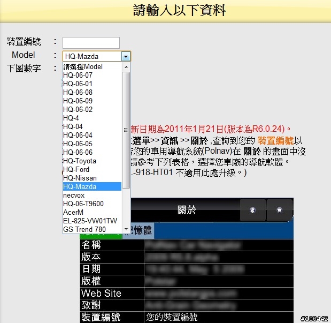This screenshot has height=323, width=331.
Task: Click the 裝置編號 text input field
Action: (x=91, y=43)
